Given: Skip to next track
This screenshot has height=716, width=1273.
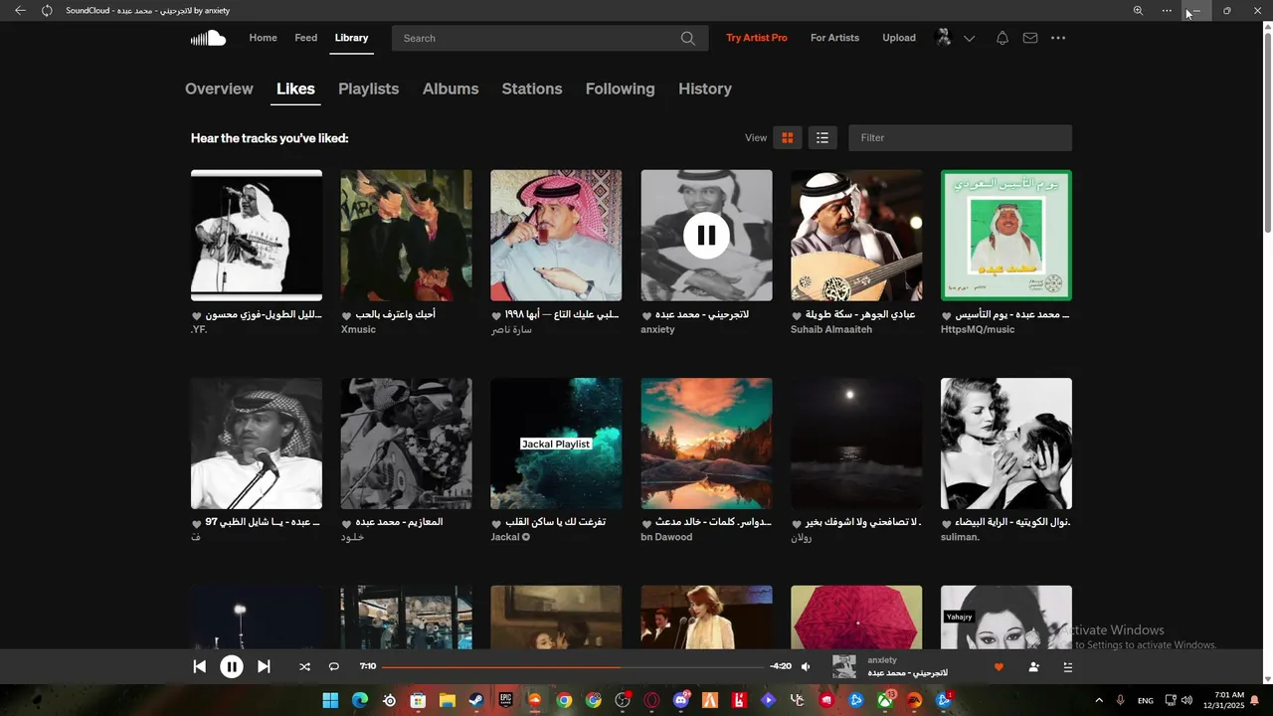Looking at the screenshot, I should click(264, 667).
